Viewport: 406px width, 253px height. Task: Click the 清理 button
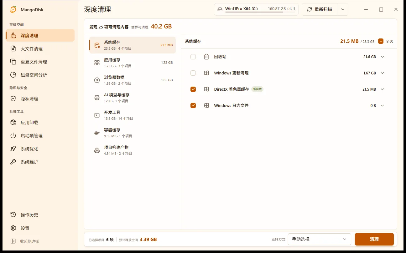click(374, 239)
